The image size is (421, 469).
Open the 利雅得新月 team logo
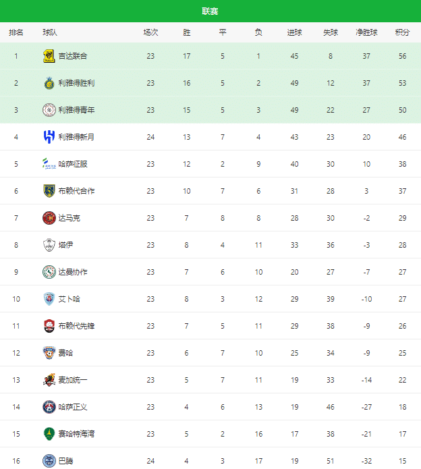click(49, 137)
